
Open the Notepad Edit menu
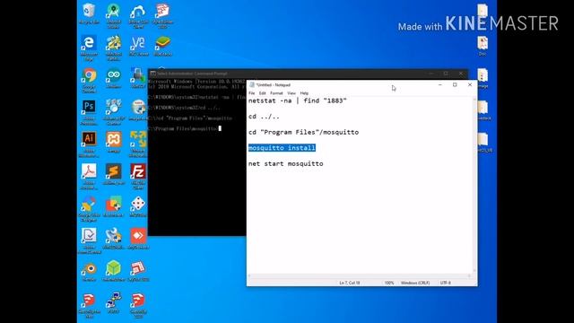tap(263, 93)
